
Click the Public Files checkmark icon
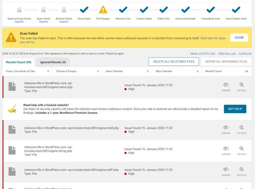(164, 10)
